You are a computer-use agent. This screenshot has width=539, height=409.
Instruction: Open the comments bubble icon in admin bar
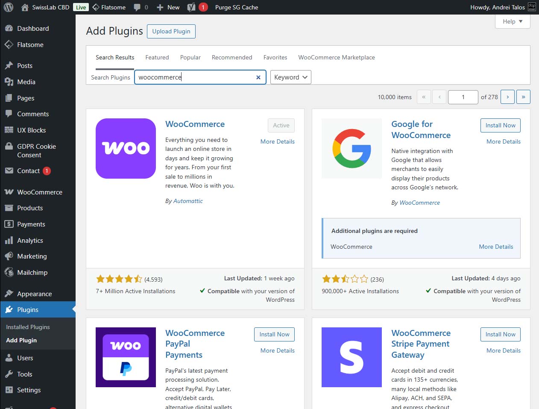(x=137, y=7)
